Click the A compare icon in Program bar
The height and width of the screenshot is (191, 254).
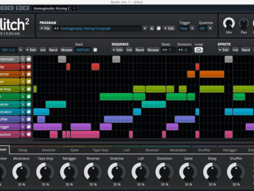pos(152,29)
